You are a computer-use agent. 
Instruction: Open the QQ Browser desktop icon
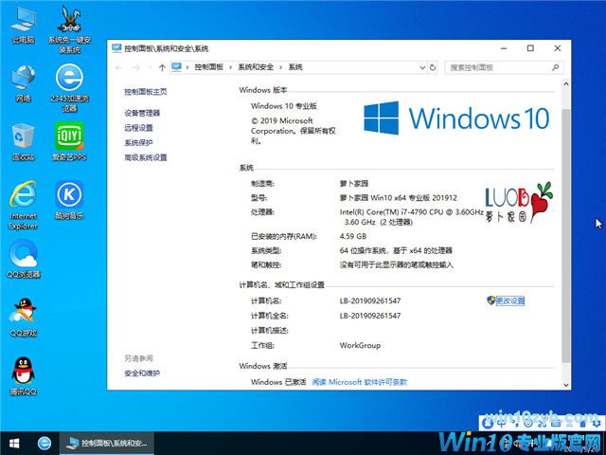(23, 259)
